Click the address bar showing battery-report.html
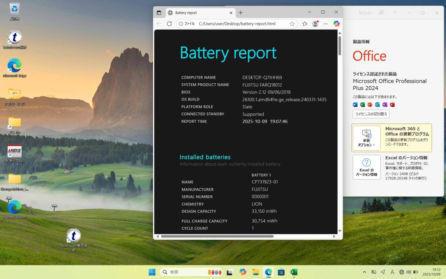 (x=237, y=24)
